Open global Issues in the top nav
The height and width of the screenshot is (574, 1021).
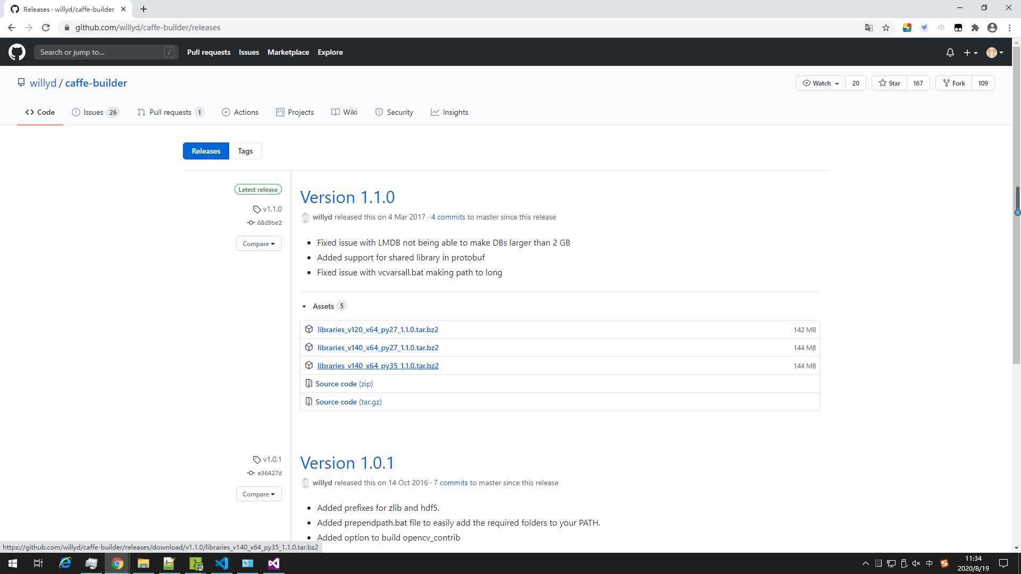(x=249, y=52)
